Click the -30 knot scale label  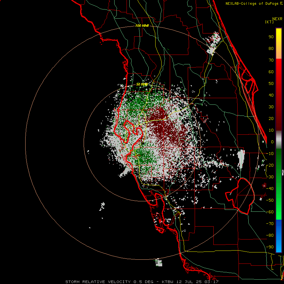coord(270,177)
